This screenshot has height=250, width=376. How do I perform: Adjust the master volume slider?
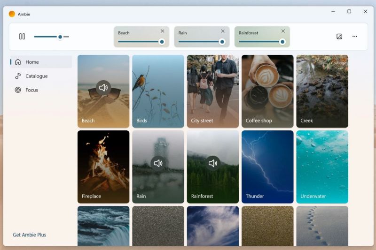[60, 37]
